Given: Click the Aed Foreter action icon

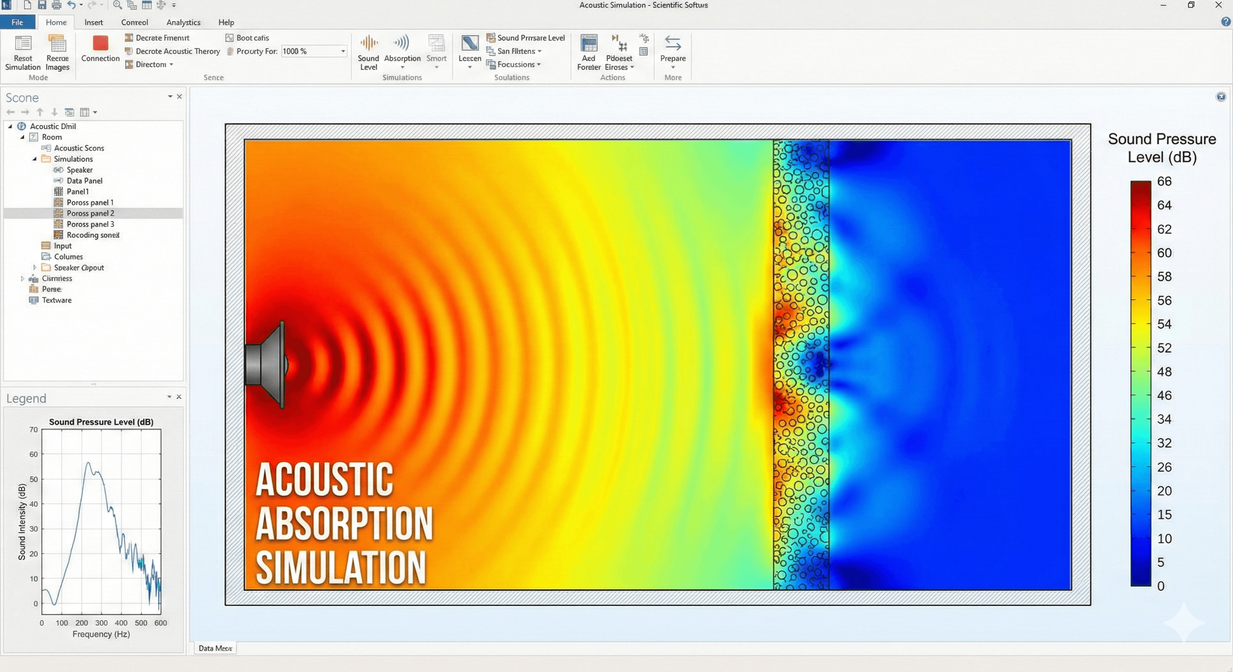Looking at the screenshot, I should 588,43.
